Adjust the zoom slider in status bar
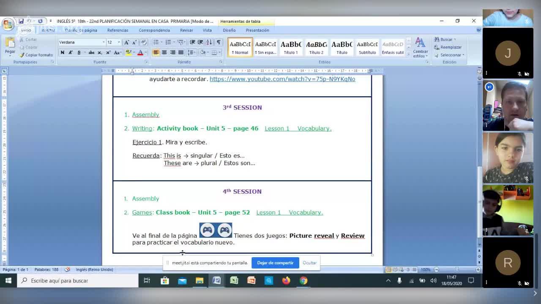This screenshot has height=304, width=541. coord(457,269)
